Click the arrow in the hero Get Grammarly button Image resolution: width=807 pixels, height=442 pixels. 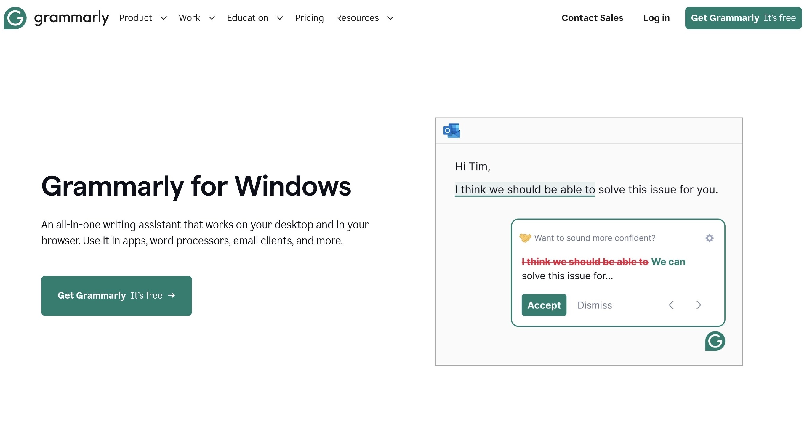tap(171, 295)
